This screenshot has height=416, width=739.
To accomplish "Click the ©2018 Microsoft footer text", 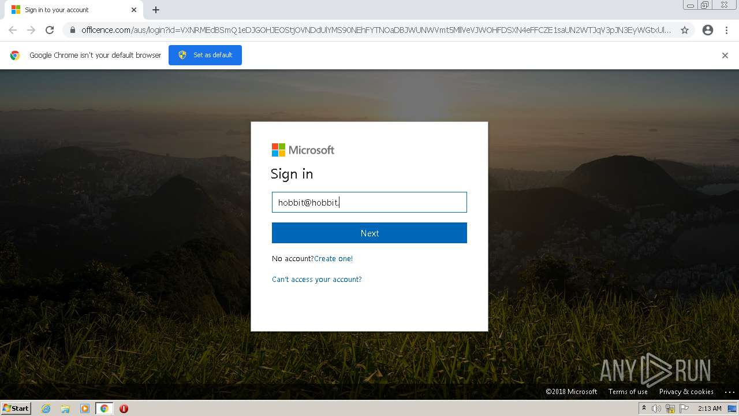I will [x=572, y=392].
